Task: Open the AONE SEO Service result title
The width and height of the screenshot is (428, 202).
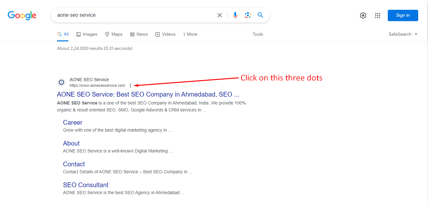Action: tap(148, 94)
